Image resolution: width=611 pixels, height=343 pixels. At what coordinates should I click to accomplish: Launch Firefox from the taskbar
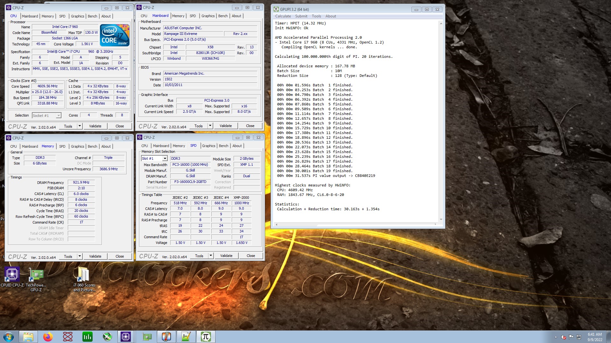(48, 337)
